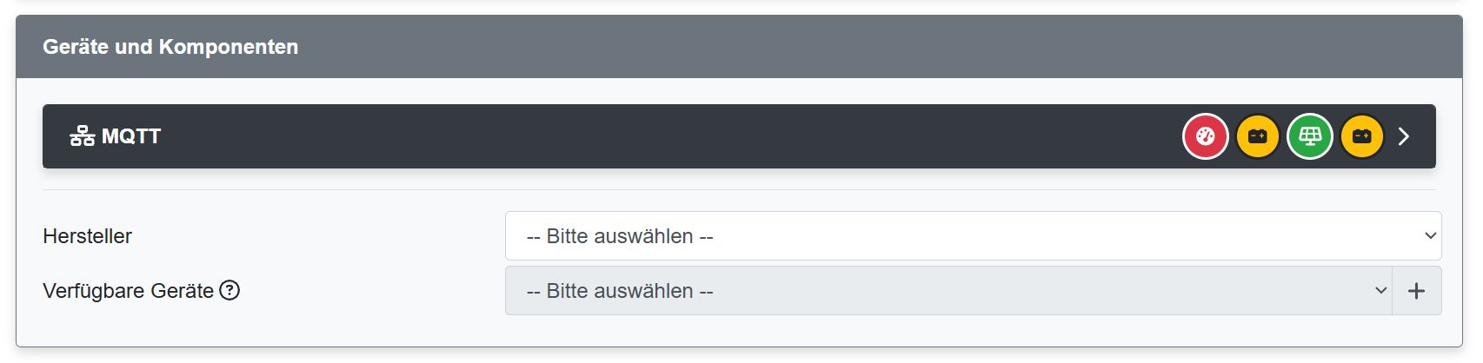Open help for Verfügbare Geräte

229,290
